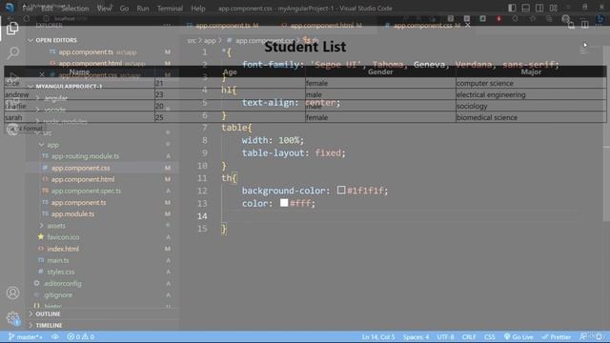Screen dimensions: 610x343
Task: Open the Run menu
Action: pos(143,9)
